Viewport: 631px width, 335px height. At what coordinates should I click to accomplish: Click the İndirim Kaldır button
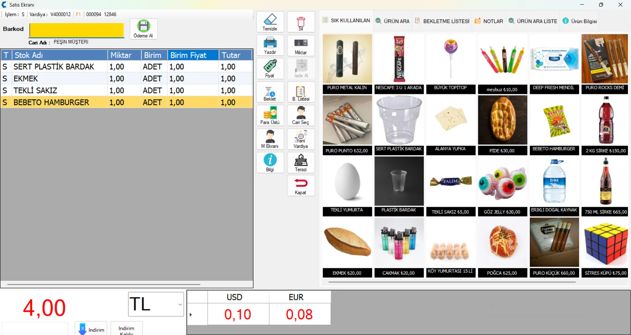click(127, 328)
